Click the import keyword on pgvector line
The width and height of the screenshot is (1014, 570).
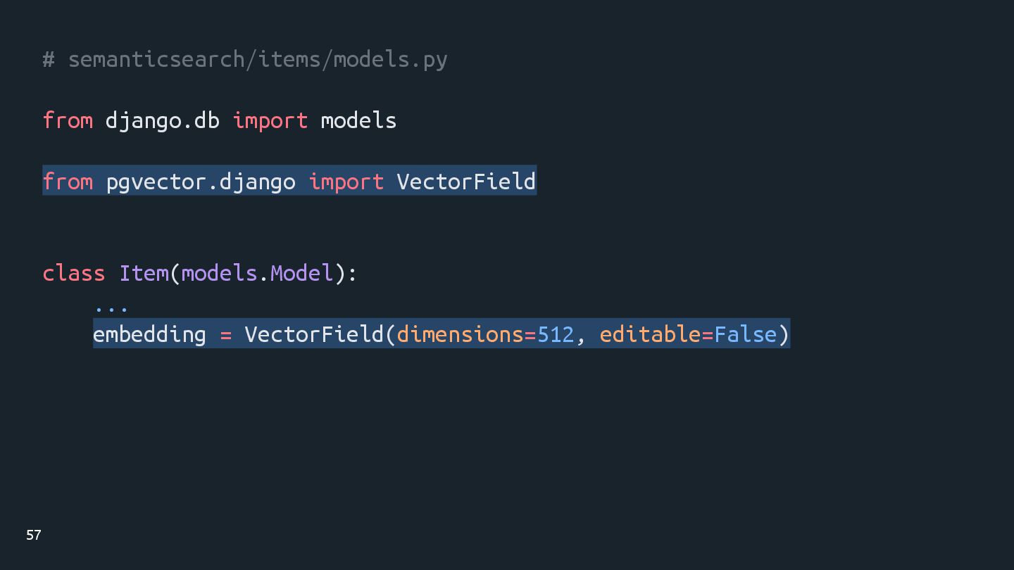346,182
